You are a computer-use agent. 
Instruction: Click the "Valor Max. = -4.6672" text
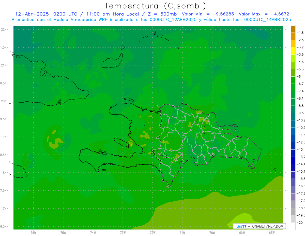click(x=264, y=14)
